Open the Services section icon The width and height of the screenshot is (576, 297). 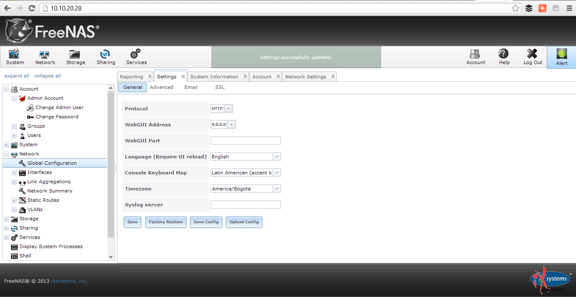136,57
